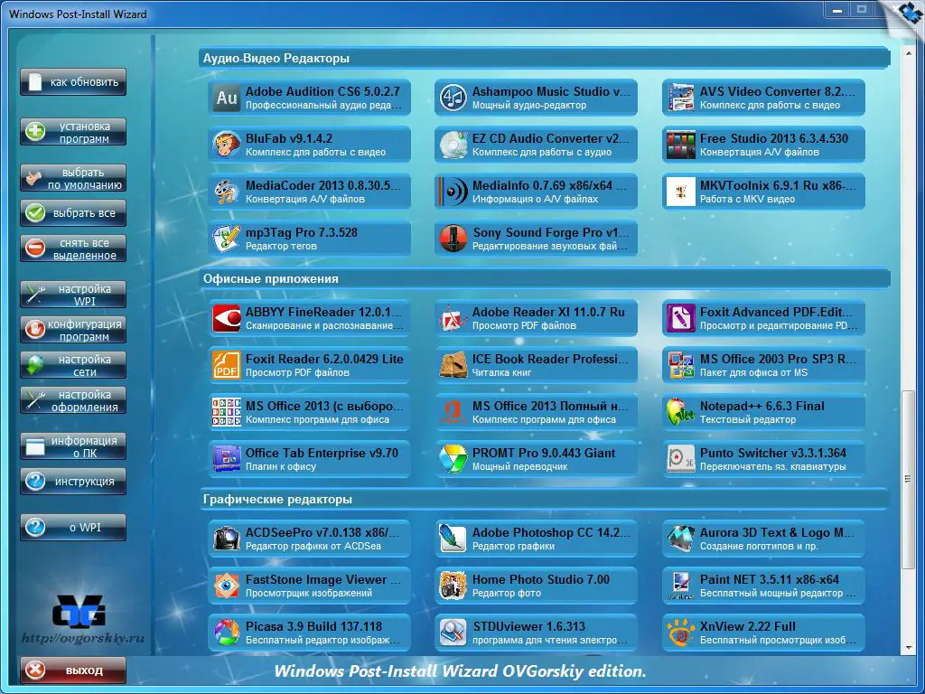The height and width of the screenshot is (694, 925).
Task: Click the MS Office 2003 Pro icon
Action: (x=681, y=365)
